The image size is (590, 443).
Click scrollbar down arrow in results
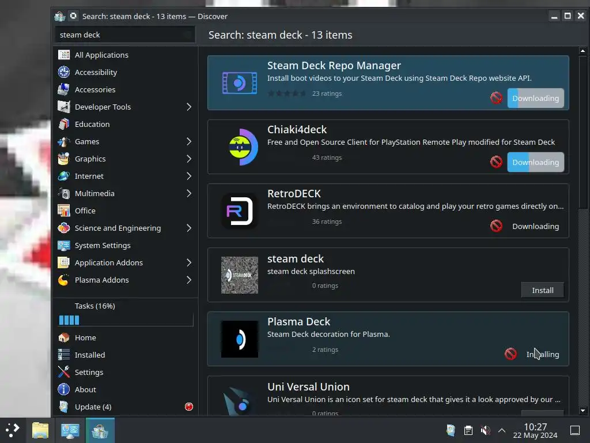[x=583, y=411]
